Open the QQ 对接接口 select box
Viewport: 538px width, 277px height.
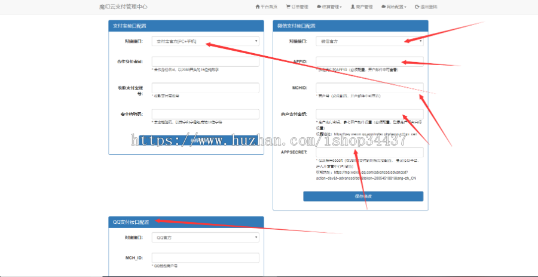tap(205, 237)
